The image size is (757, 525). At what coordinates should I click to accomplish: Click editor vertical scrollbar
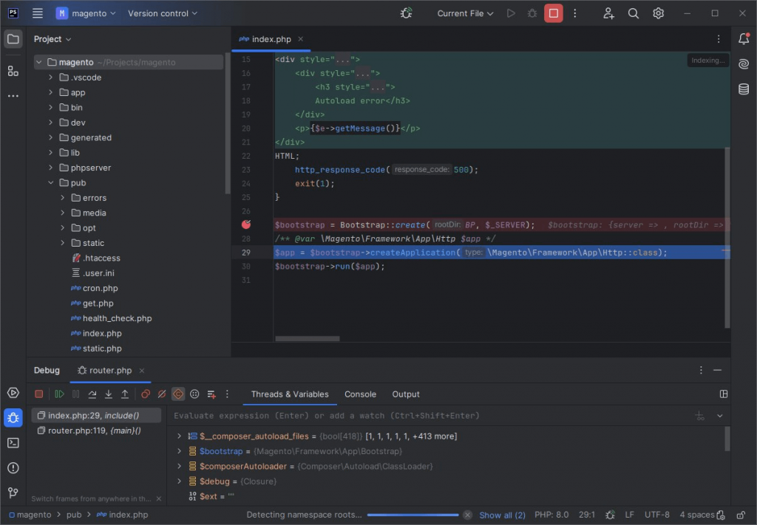(727, 239)
